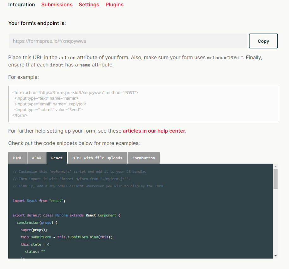Click the '<input type="text" name="name">' line
Image resolution: width=289 pixels, height=269 pixels.
click(x=47, y=98)
